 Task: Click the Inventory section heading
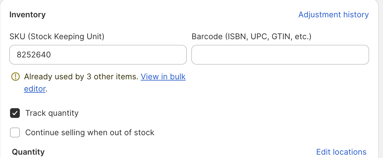(27, 15)
